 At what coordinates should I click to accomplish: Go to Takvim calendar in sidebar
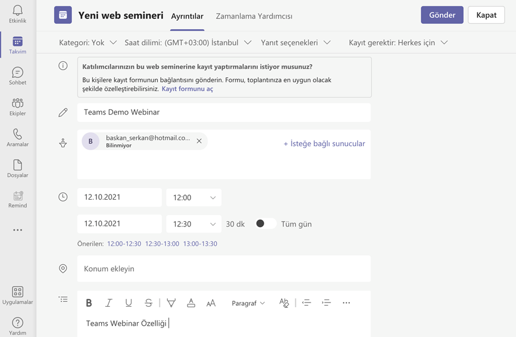tap(17, 45)
